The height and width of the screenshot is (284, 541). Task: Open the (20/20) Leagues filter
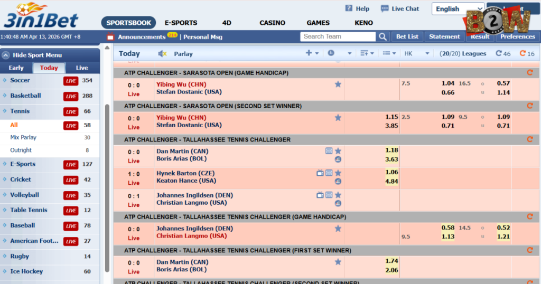(463, 53)
